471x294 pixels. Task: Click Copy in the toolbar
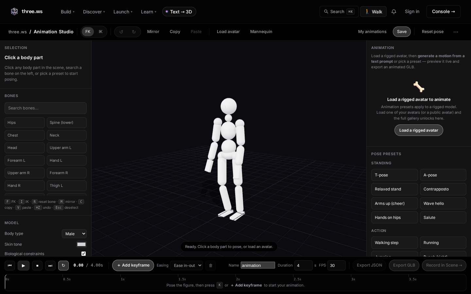(175, 32)
